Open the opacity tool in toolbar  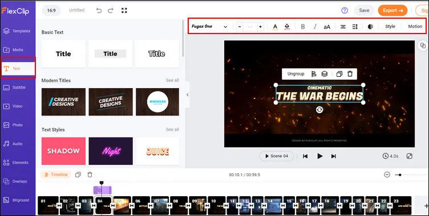[370, 27]
